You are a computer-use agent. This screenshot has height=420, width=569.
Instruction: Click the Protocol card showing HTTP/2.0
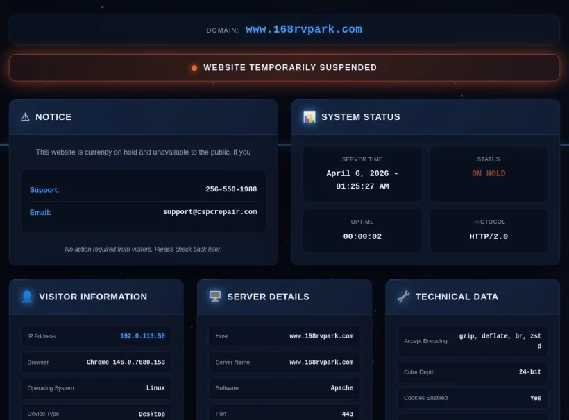point(489,230)
